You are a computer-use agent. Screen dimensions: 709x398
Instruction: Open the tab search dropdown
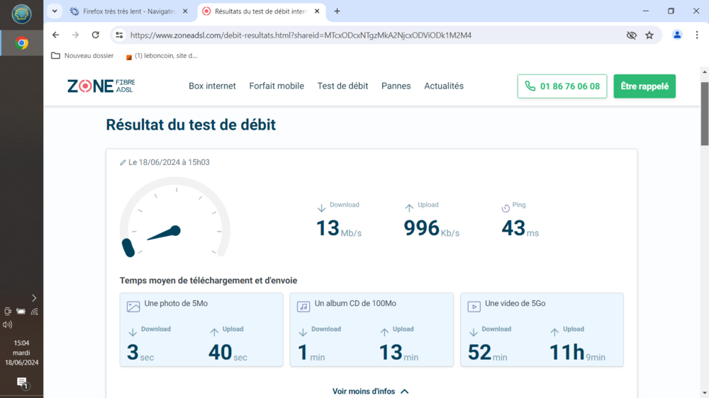coord(55,11)
